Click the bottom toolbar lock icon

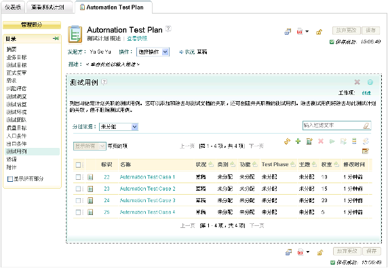(319, 252)
